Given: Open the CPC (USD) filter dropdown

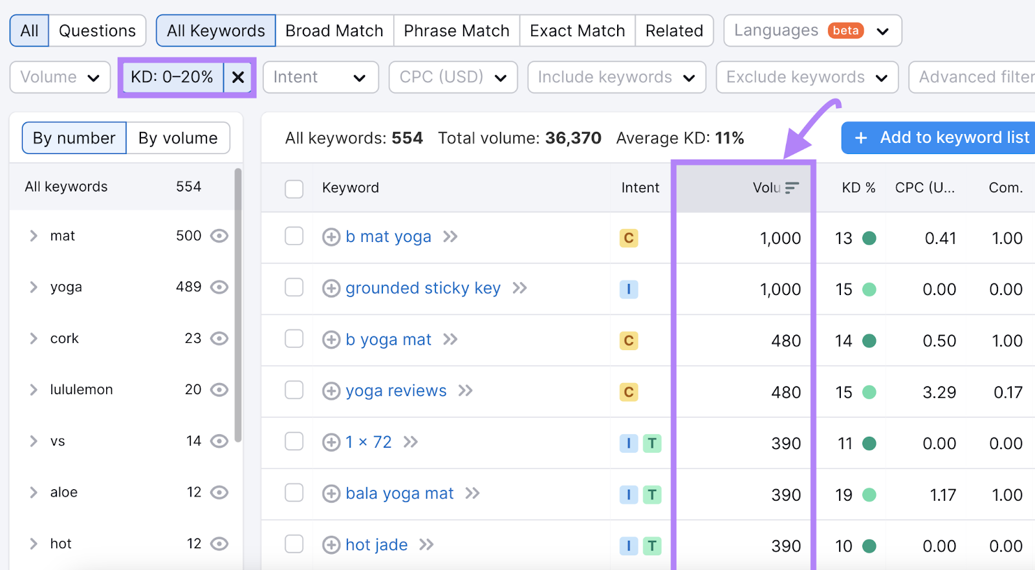Looking at the screenshot, I should (x=453, y=78).
